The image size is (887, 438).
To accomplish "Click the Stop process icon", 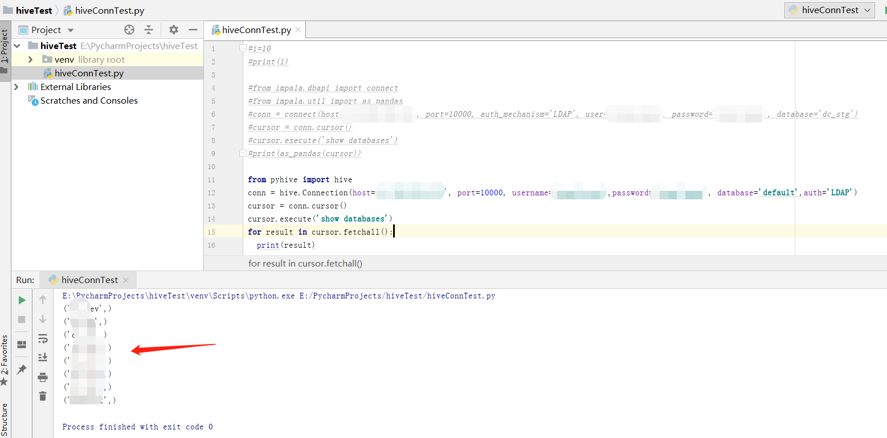I will 22,319.
